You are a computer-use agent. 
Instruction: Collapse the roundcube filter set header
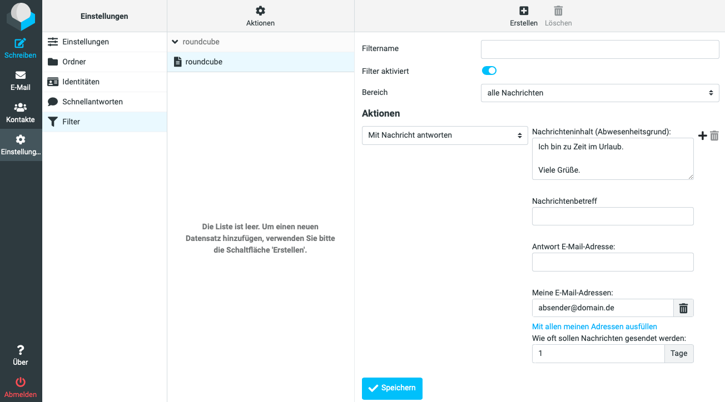pos(176,42)
